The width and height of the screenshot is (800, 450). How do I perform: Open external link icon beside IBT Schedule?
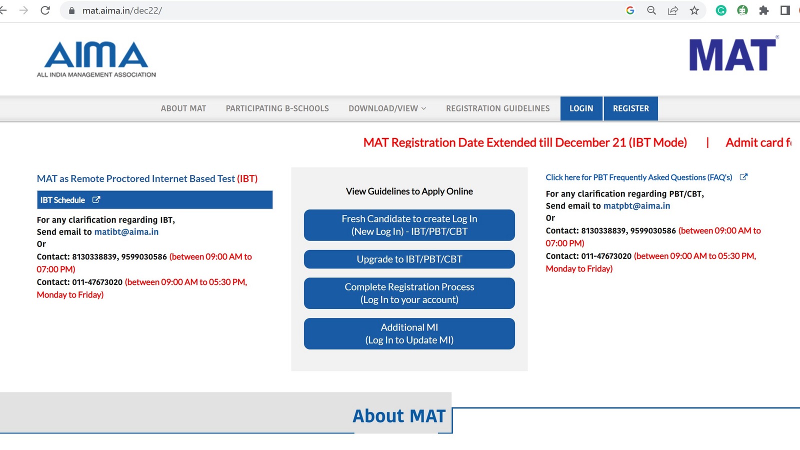coord(96,199)
